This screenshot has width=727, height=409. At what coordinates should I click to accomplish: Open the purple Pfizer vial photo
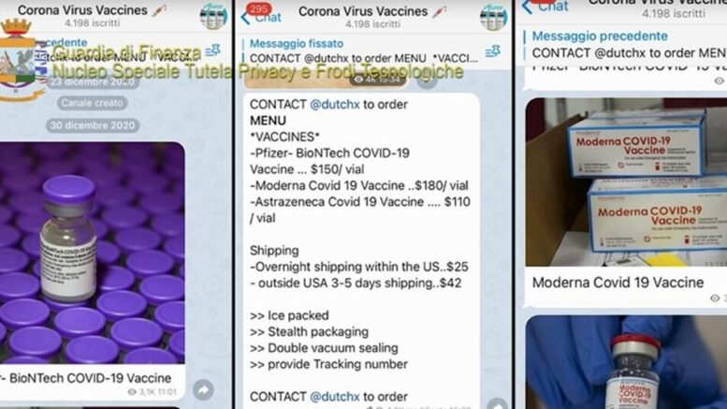pyautogui.click(x=93, y=253)
